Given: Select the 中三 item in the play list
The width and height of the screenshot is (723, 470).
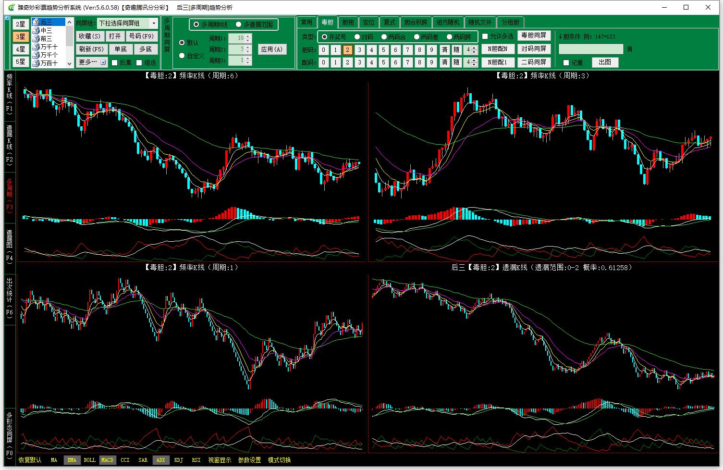Looking at the screenshot, I should click(x=46, y=31).
